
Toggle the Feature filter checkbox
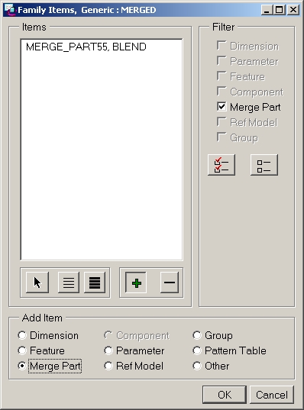222,76
